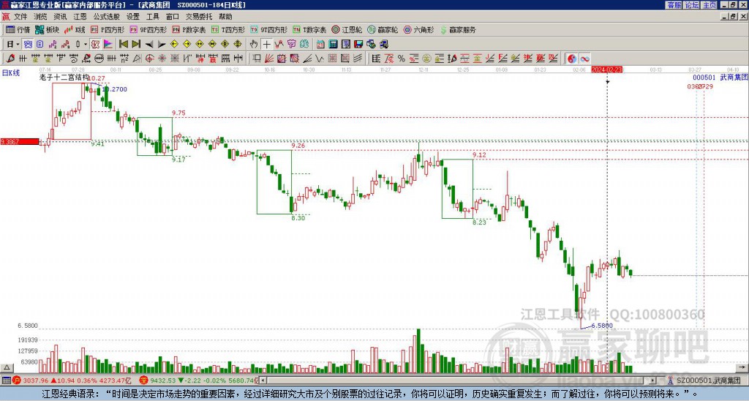Viewport: 749px width, 401px height.
Task: Click the 000501 武商集团 stock label
Action: point(720,78)
